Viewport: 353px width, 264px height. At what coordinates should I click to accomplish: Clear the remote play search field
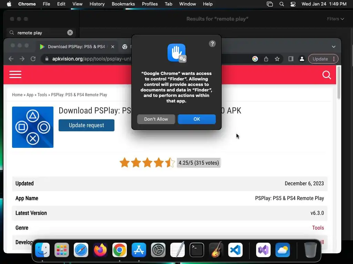pyautogui.click(x=70, y=33)
